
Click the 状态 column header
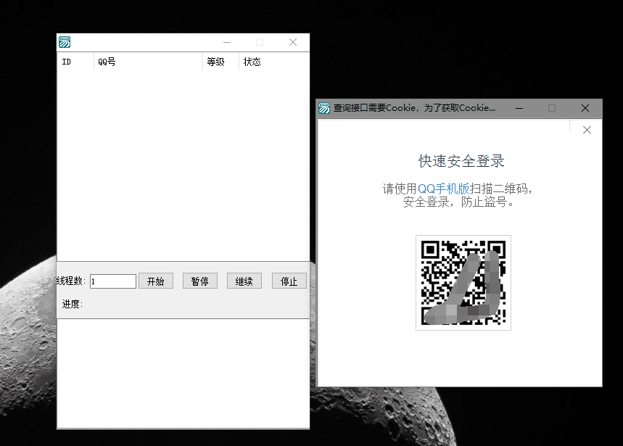pyautogui.click(x=252, y=62)
